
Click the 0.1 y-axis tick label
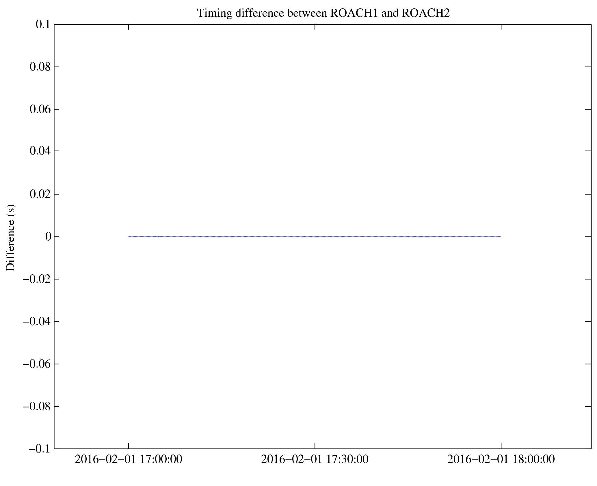43,25
